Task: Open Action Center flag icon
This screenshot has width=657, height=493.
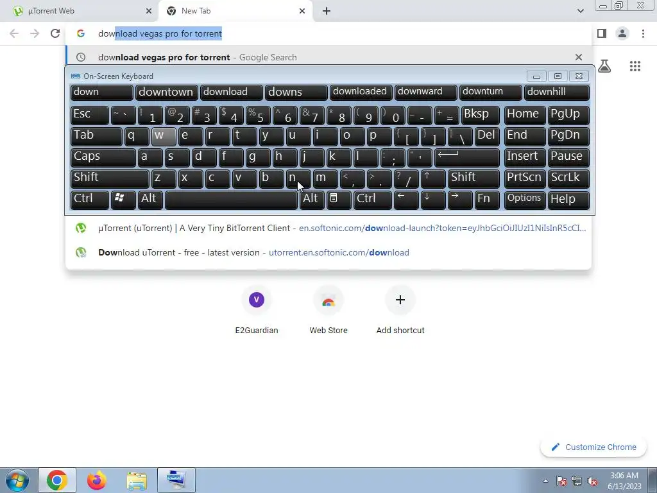Action: click(x=561, y=481)
